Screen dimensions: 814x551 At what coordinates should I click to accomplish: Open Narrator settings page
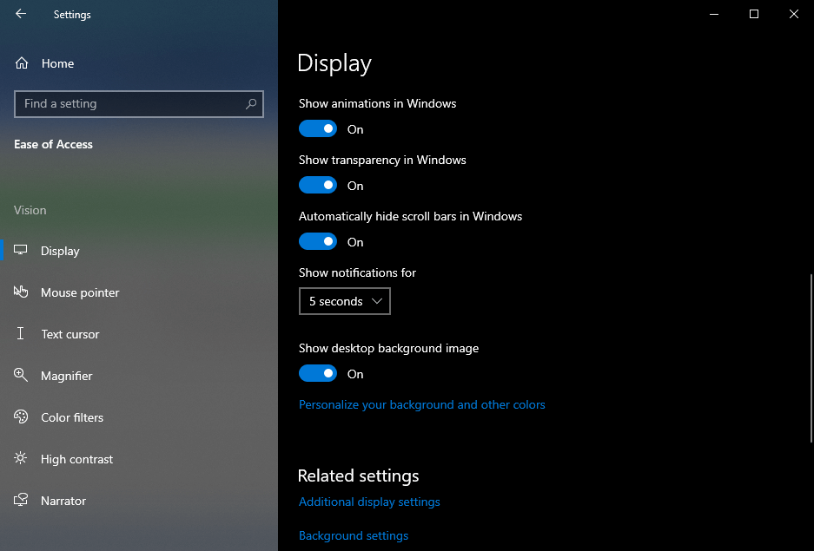tap(139, 501)
